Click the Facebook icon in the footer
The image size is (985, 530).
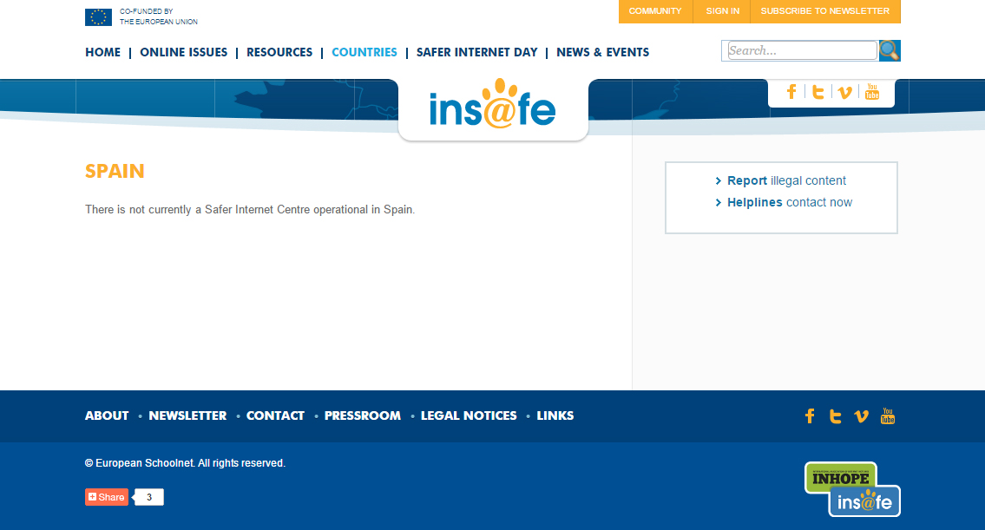810,416
